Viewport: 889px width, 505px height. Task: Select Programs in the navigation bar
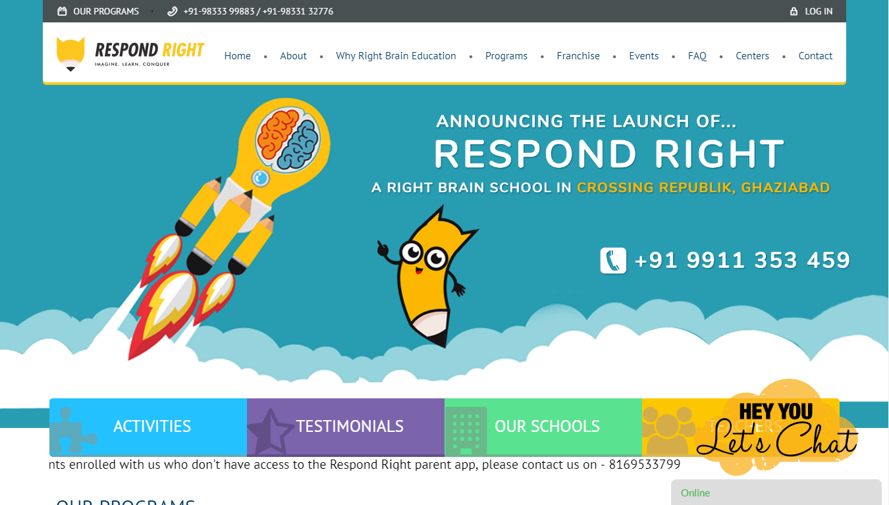coord(506,56)
